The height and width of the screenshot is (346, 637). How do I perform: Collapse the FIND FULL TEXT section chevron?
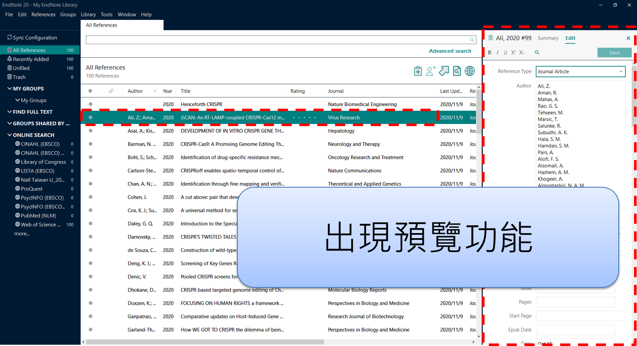(9, 112)
